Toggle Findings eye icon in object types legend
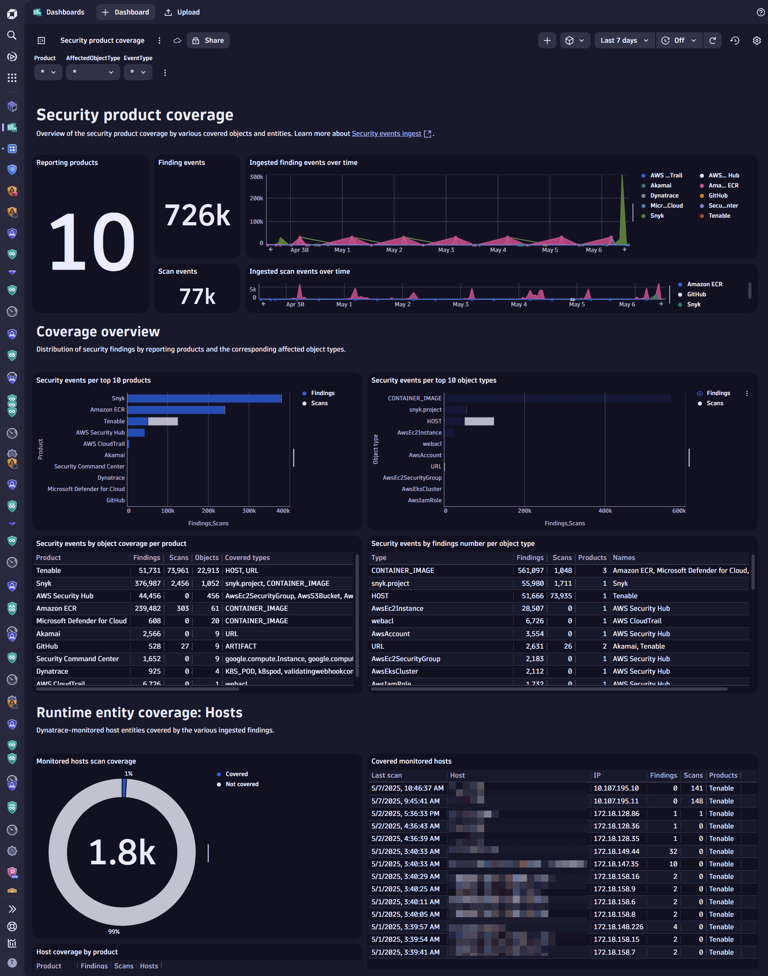Screen dimensions: 768x976 click(x=699, y=393)
